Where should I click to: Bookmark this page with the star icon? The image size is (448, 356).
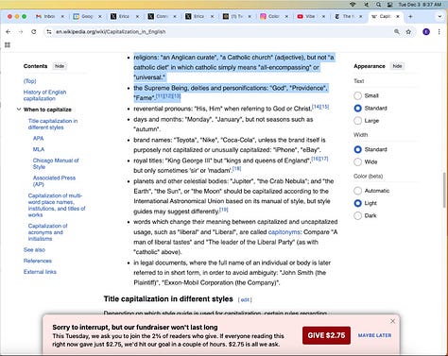coord(408,32)
